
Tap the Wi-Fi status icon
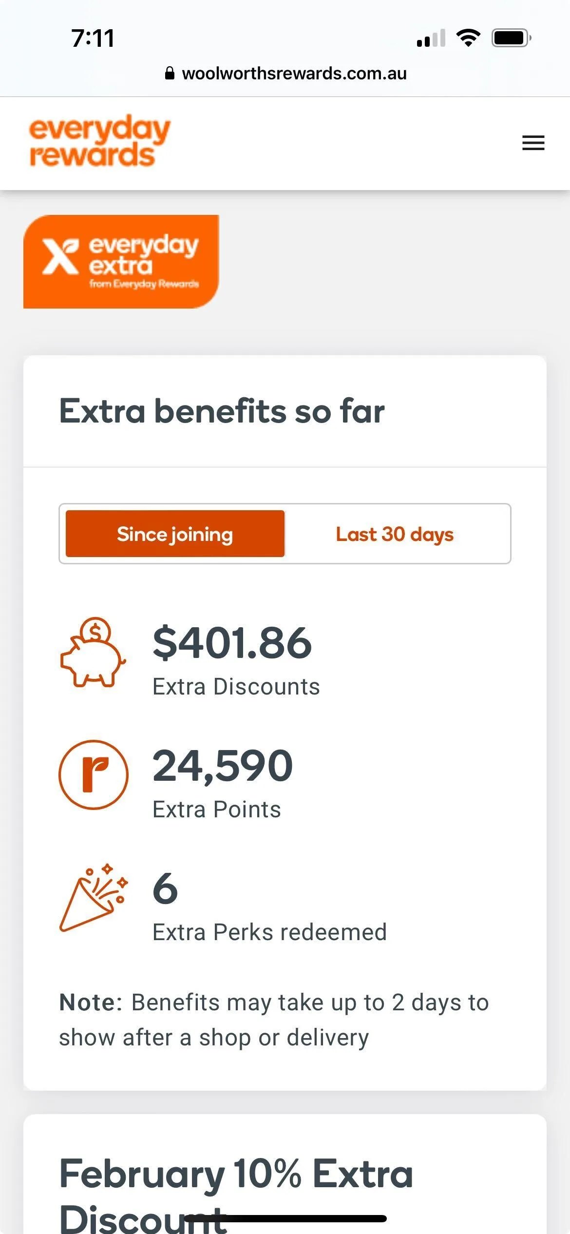coord(468,38)
